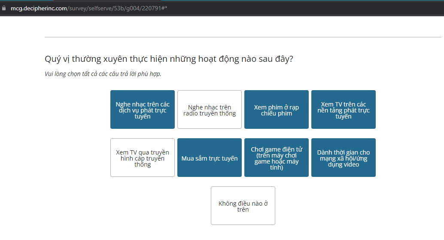The height and width of the screenshot is (240, 444).
Task: Pick "Không điều nào ở trên" option
Action: (x=243, y=206)
